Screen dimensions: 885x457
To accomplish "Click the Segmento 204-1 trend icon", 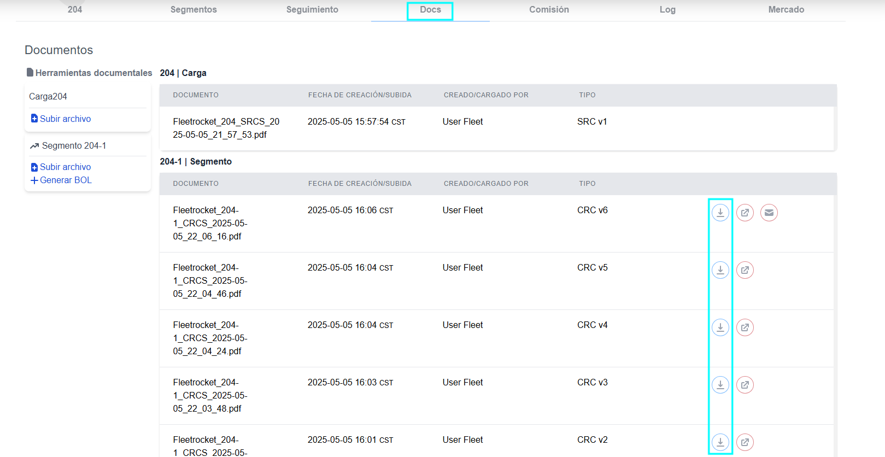I will point(34,146).
